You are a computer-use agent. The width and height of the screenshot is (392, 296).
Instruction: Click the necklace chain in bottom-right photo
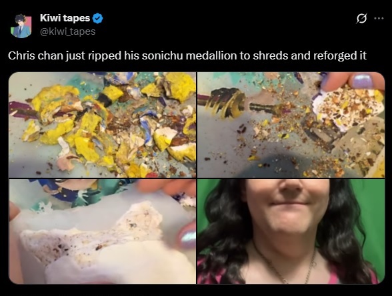click(285, 267)
